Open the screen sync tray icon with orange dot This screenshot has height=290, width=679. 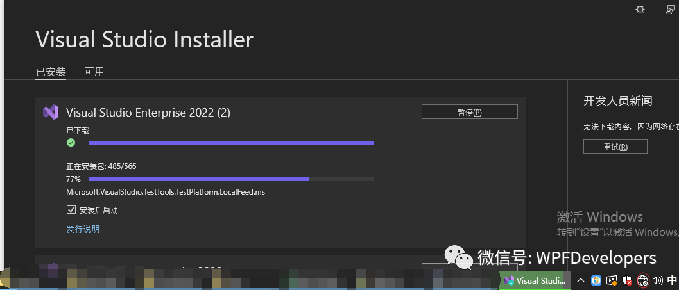(x=612, y=280)
